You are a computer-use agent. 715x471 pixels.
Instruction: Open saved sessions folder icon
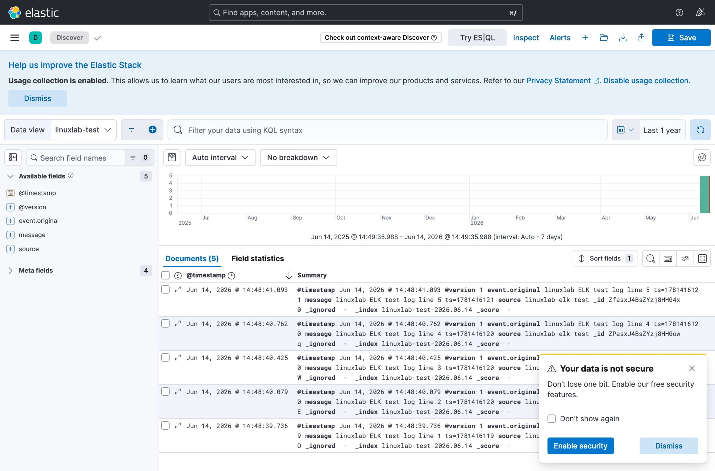(604, 37)
